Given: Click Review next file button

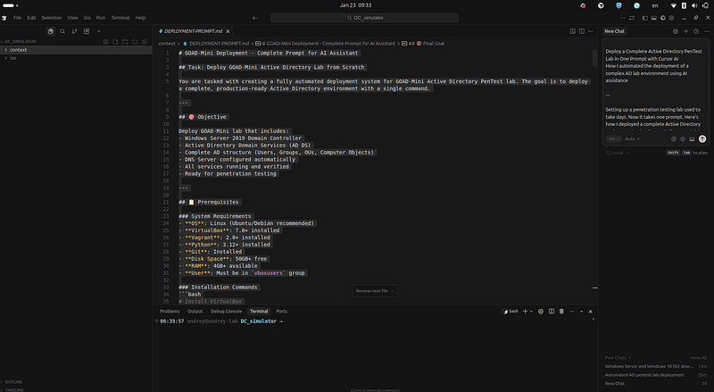Looking at the screenshot, I should pos(375,291).
